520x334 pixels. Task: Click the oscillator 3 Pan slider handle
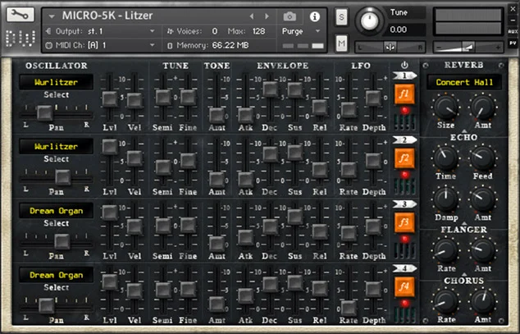pyautogui.click(x=62, y=241)
